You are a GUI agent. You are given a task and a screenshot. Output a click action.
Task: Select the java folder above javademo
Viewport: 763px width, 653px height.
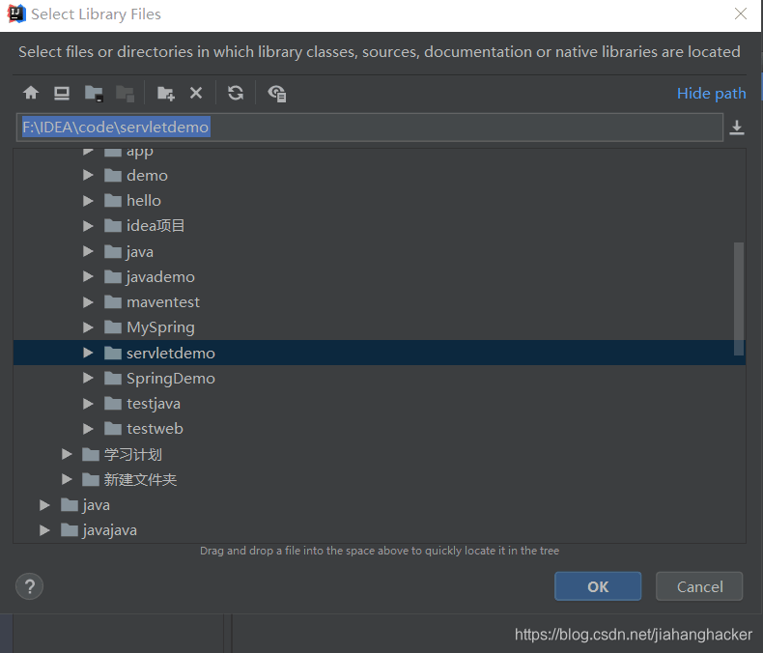(379, 251)
